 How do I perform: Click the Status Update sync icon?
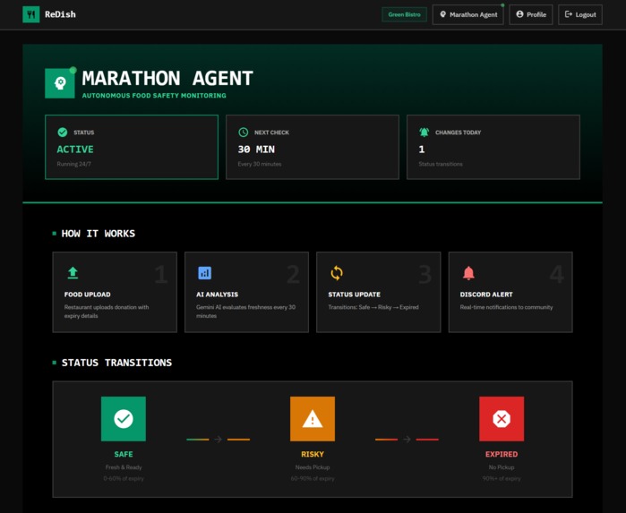(x=337, y=273)
